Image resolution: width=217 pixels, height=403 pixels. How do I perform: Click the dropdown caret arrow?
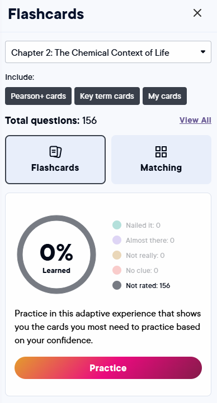tap(203, 52)
